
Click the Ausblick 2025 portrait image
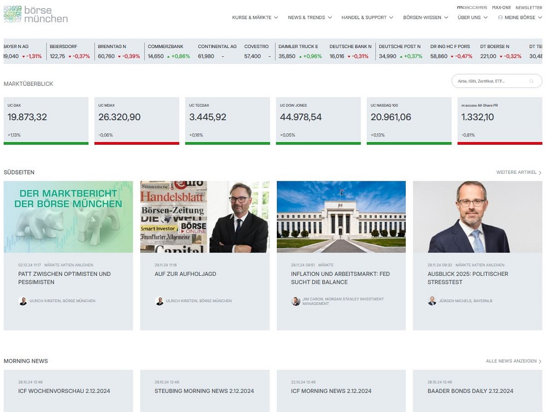tap(477, 217)
